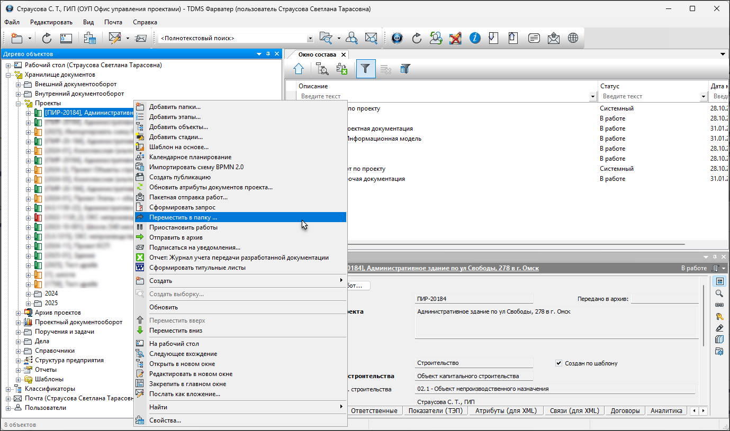Click the pen signature icon in right sidebar
This screenshot has width=730, height=431.
[719, 328]
